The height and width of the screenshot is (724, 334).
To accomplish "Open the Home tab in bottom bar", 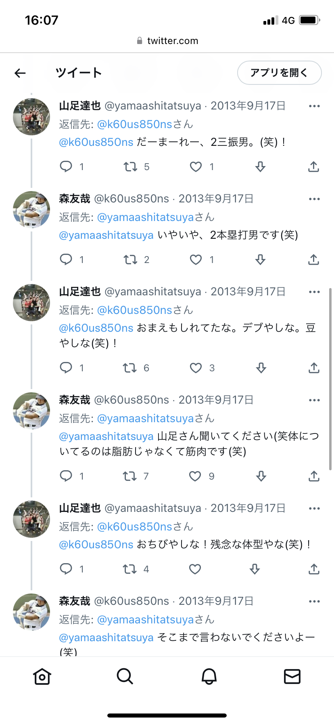I will (x=42, y=676).
